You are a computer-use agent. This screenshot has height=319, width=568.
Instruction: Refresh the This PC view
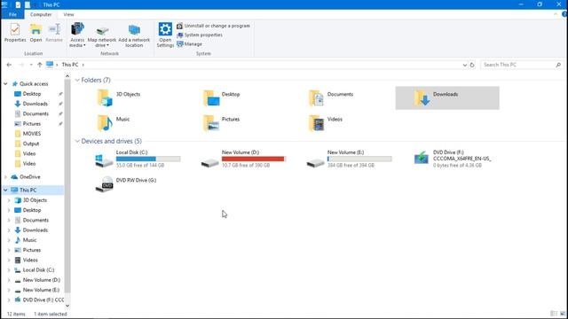(x=472, y=65)
